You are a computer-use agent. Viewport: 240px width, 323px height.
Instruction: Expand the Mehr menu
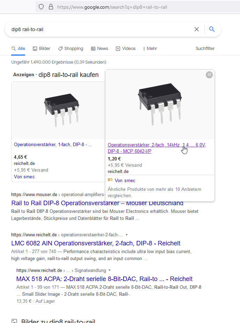click(150, 49)
